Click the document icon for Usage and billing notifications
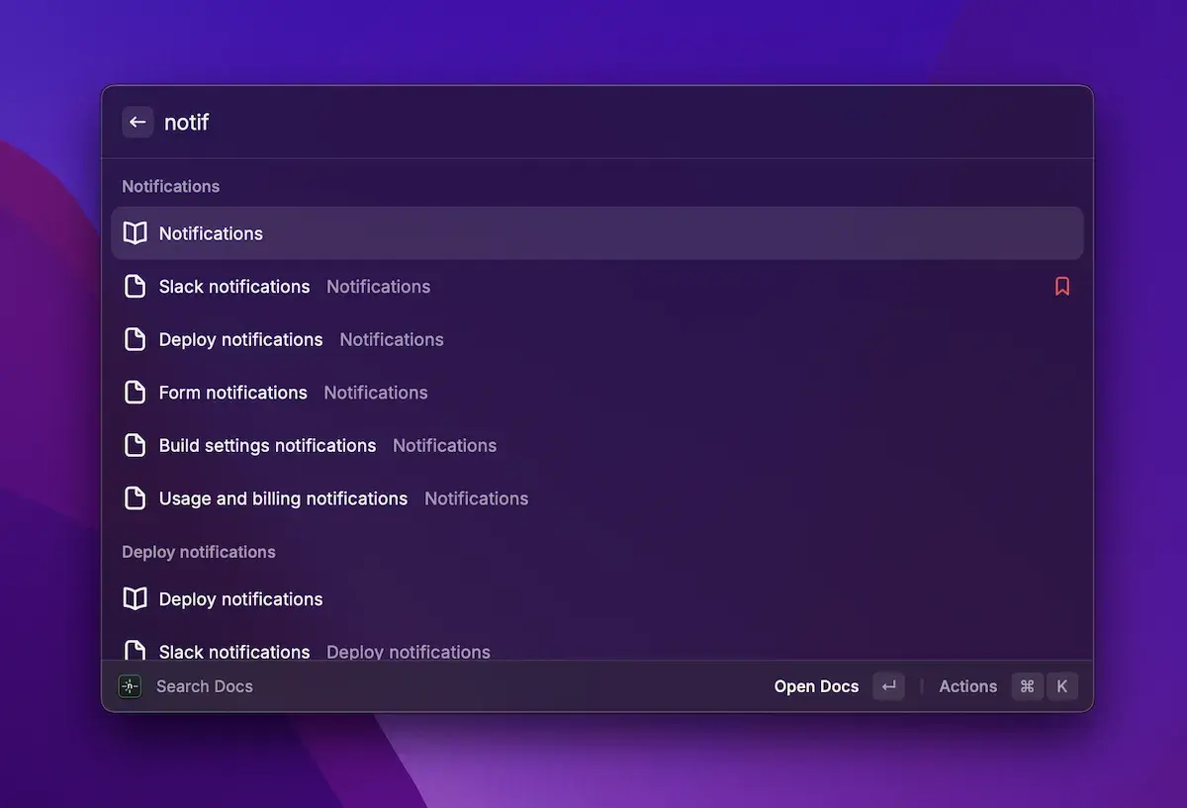Viewport: 1187px width, 808px height. pyautogui.click(x=135, y=498)
